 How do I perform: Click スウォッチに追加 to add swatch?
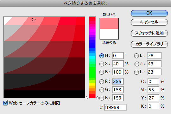coord(149,33)
